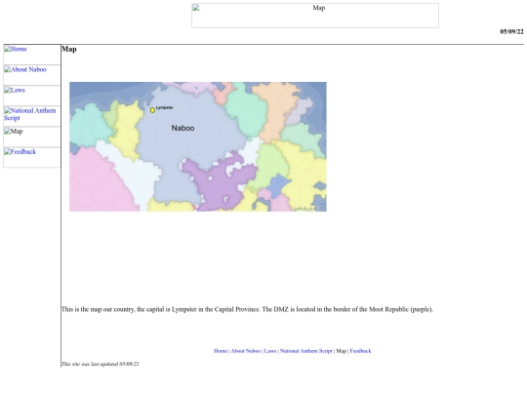
Task: Follow the footer Laws link
Action: (270, 351)
